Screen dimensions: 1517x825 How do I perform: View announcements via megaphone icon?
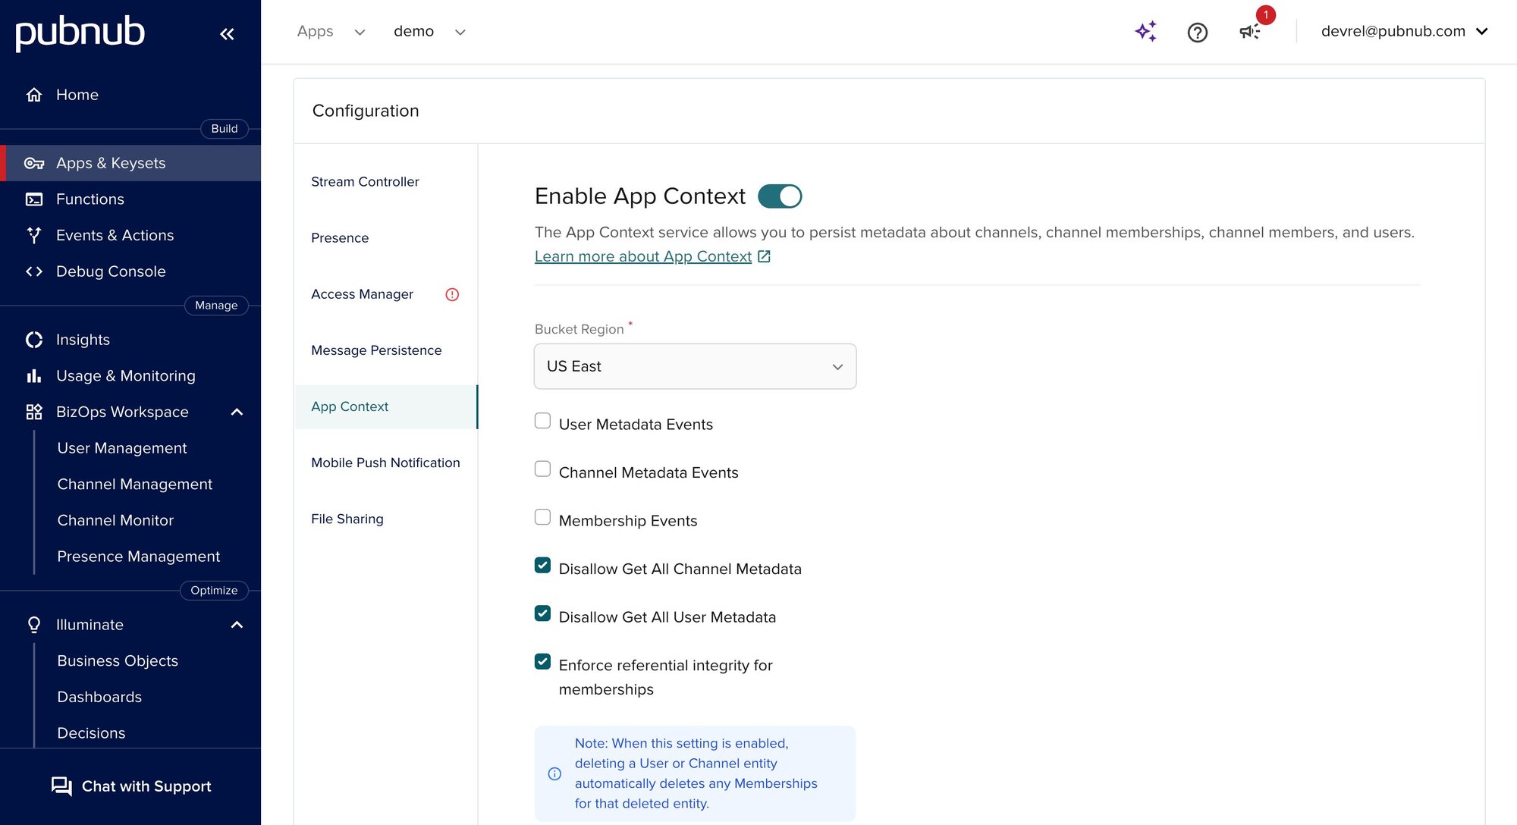point(1248,31)
